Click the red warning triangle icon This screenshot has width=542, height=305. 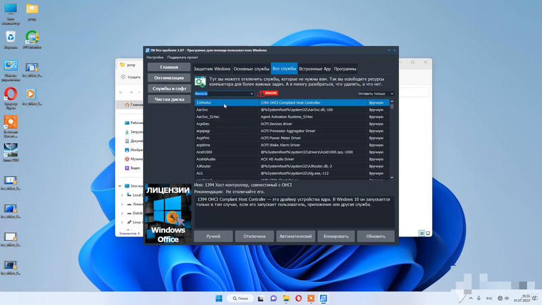tap(262, 94)
